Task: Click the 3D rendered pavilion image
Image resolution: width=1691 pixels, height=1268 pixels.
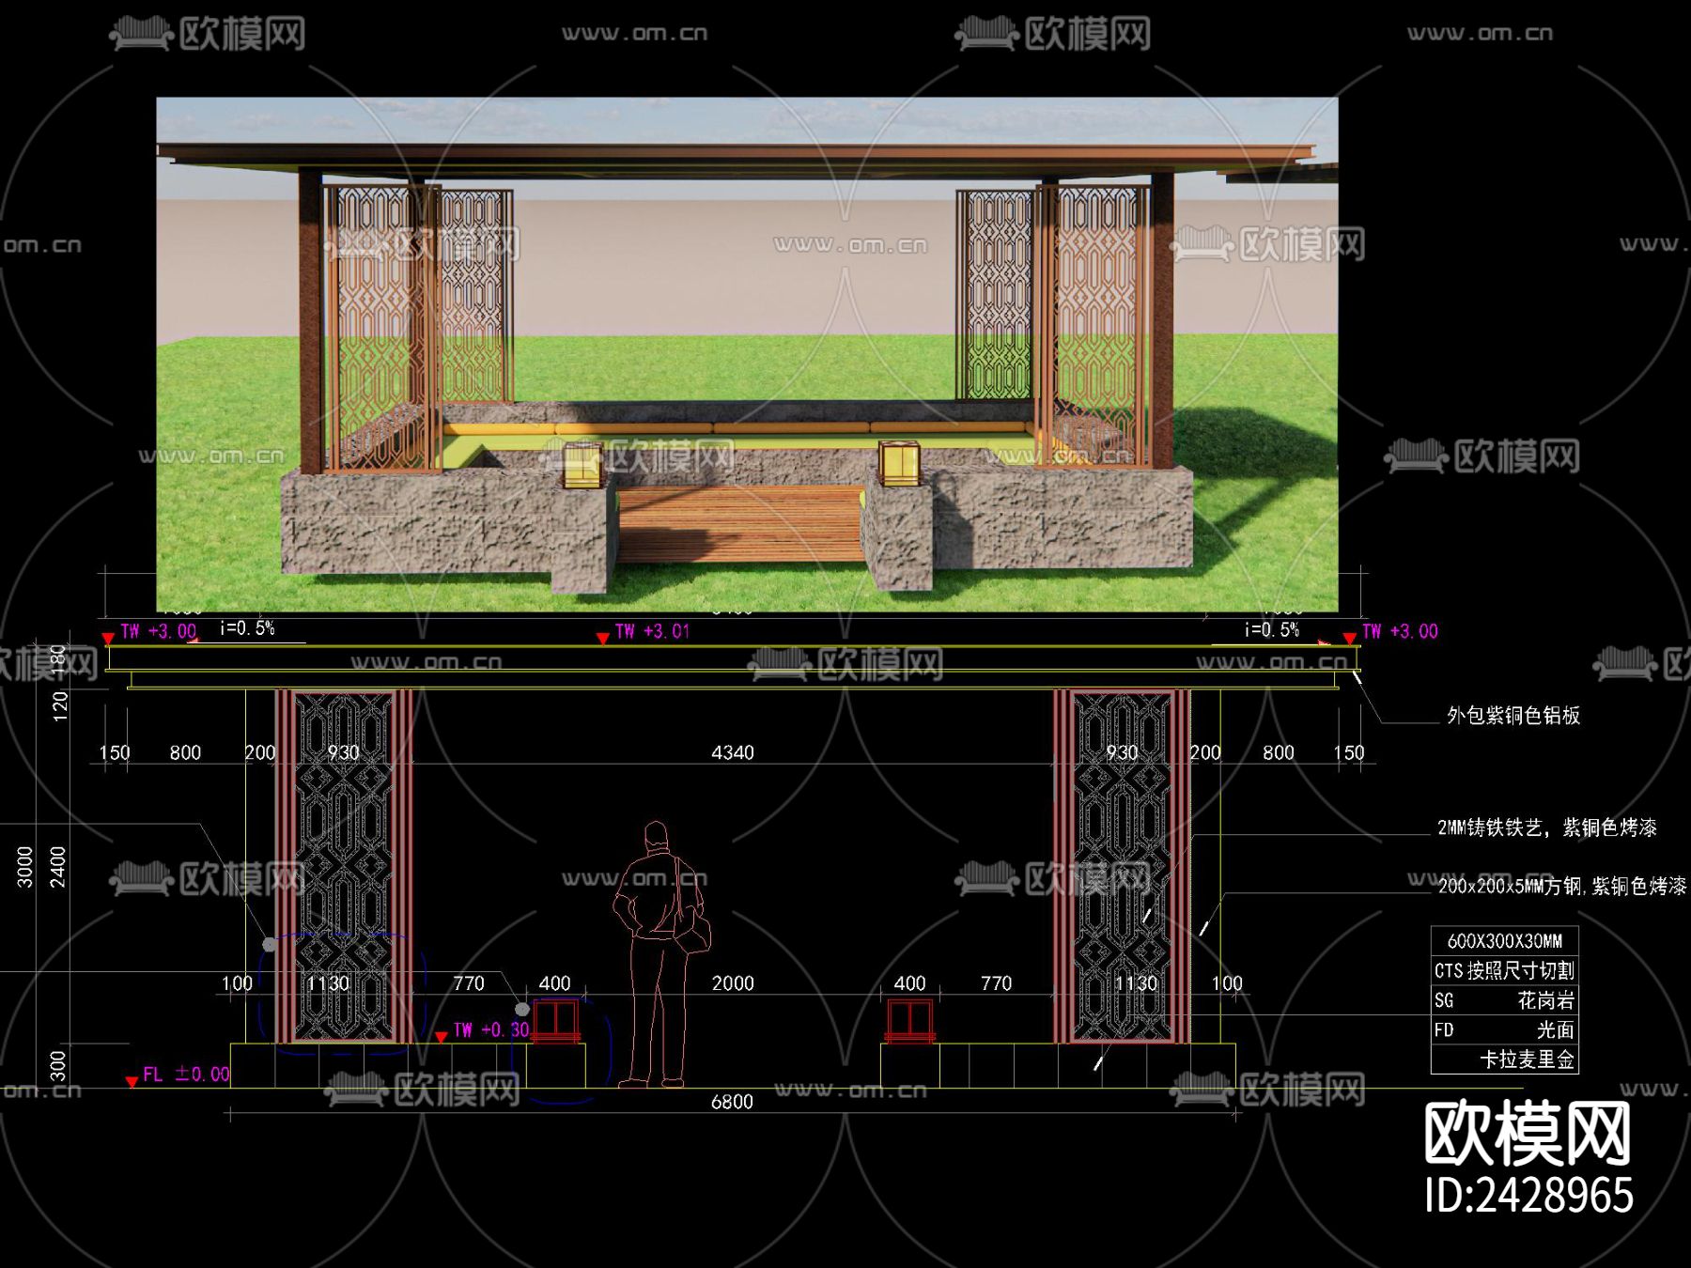Action: [747, 354]
